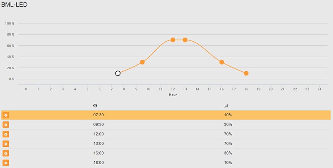Open gear settings for 13:00 row
The image size is (333, 168).
pyautogui.click(x=6, y=144)
